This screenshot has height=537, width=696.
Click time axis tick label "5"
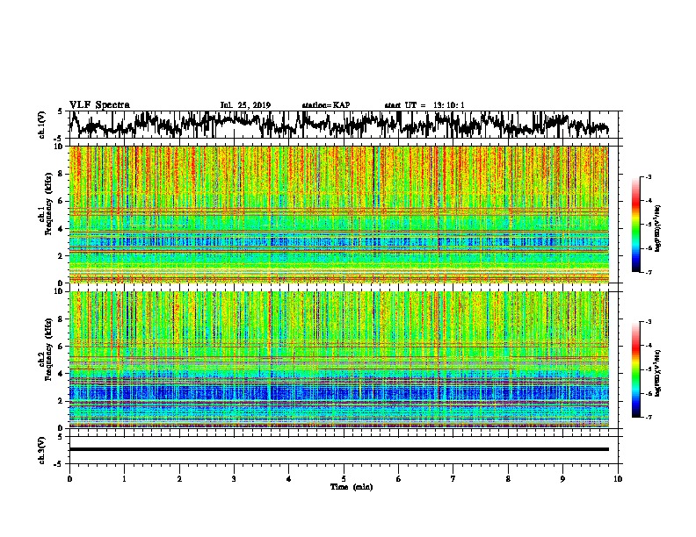click(x=344, y=478)
